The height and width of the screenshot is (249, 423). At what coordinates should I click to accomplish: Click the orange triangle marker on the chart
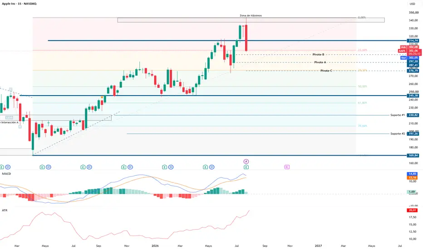102,97
